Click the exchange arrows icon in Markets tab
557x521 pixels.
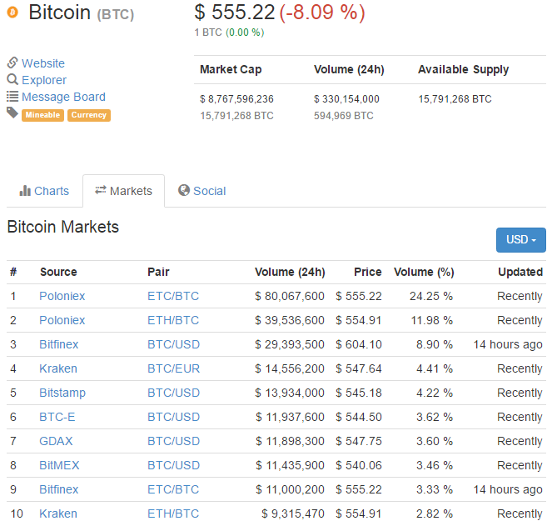click(101, 191)
